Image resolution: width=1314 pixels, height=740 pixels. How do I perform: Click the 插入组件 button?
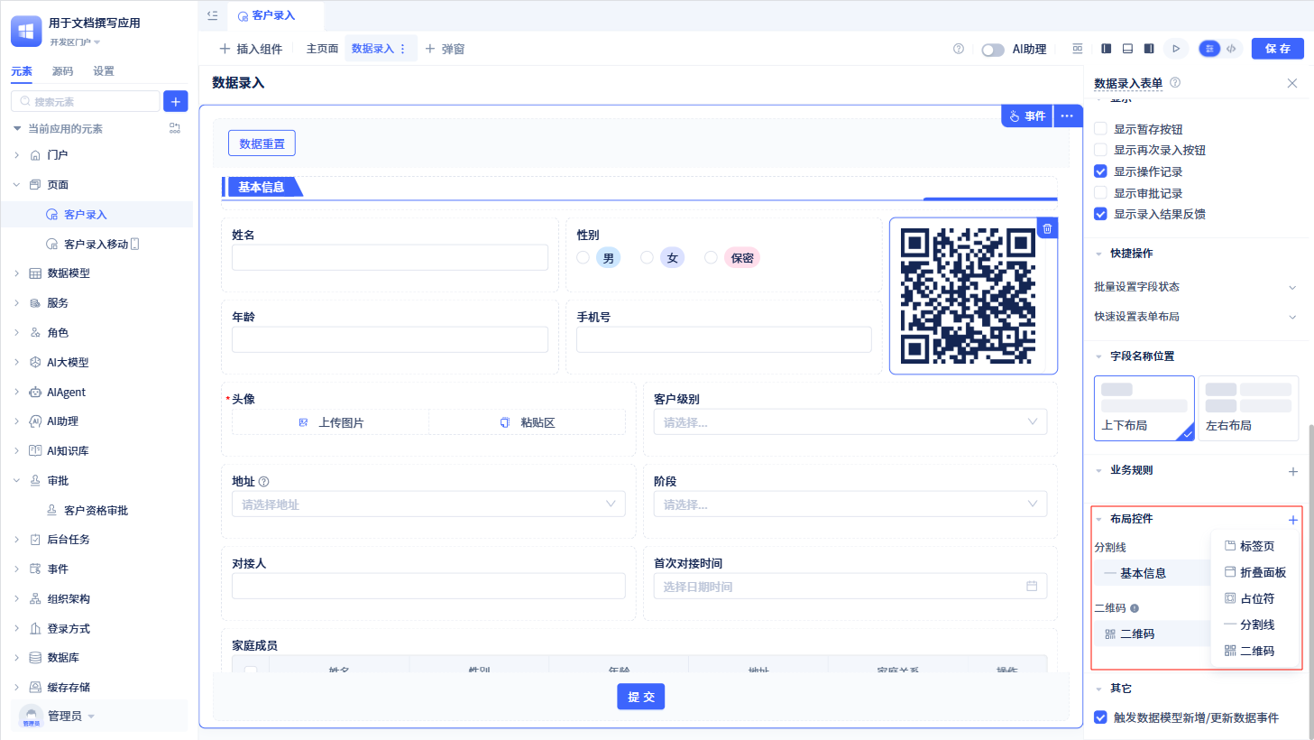(251, 49)
